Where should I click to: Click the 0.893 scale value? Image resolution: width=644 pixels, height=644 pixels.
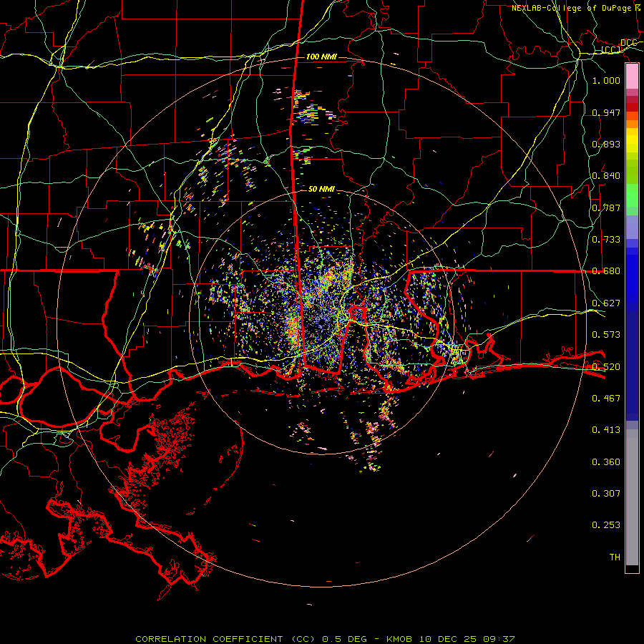(606, 144)
